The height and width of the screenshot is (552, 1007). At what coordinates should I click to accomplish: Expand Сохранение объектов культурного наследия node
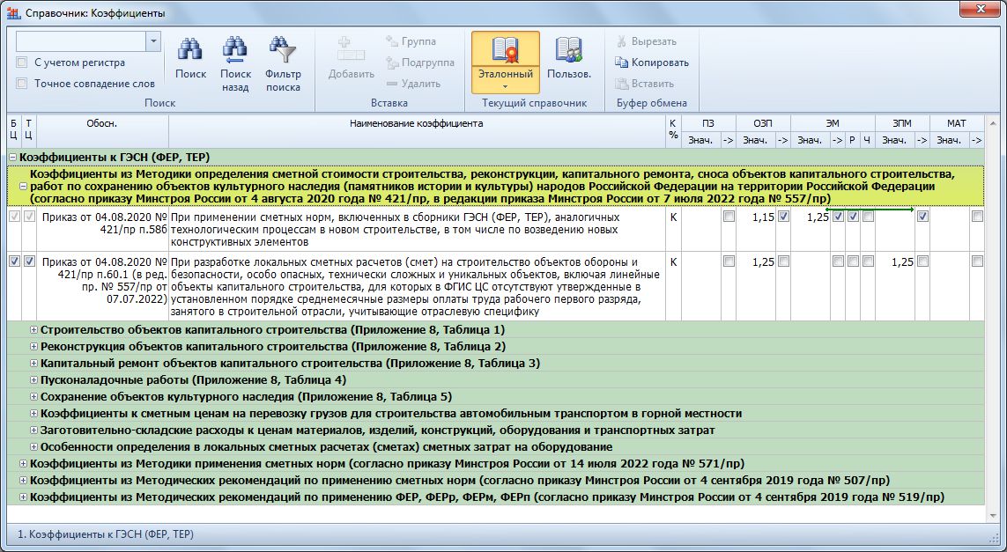coord(34,397)
